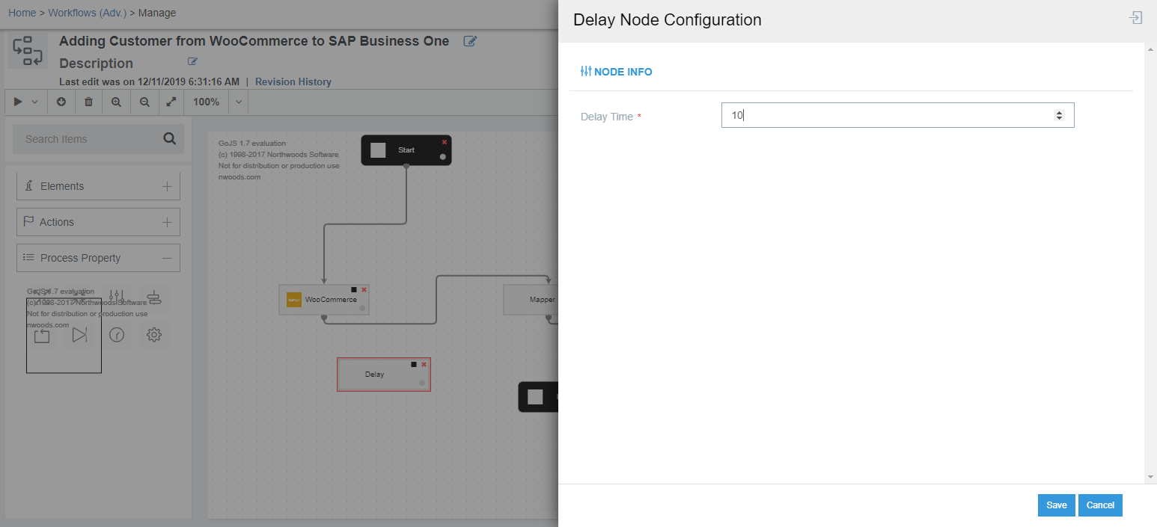Open the zoom percentage dropdown arrow
The width and height of the screenshot is (1157, 527).
click(x=238, y=102)
